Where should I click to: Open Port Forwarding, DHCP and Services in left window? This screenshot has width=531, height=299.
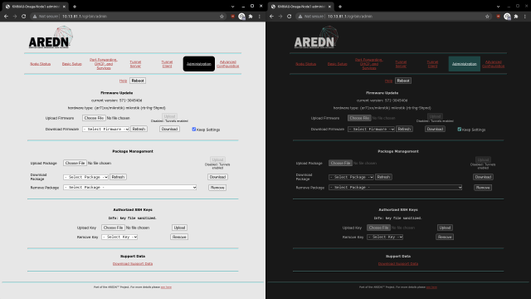pyautogui.click(x=104, y=64)
